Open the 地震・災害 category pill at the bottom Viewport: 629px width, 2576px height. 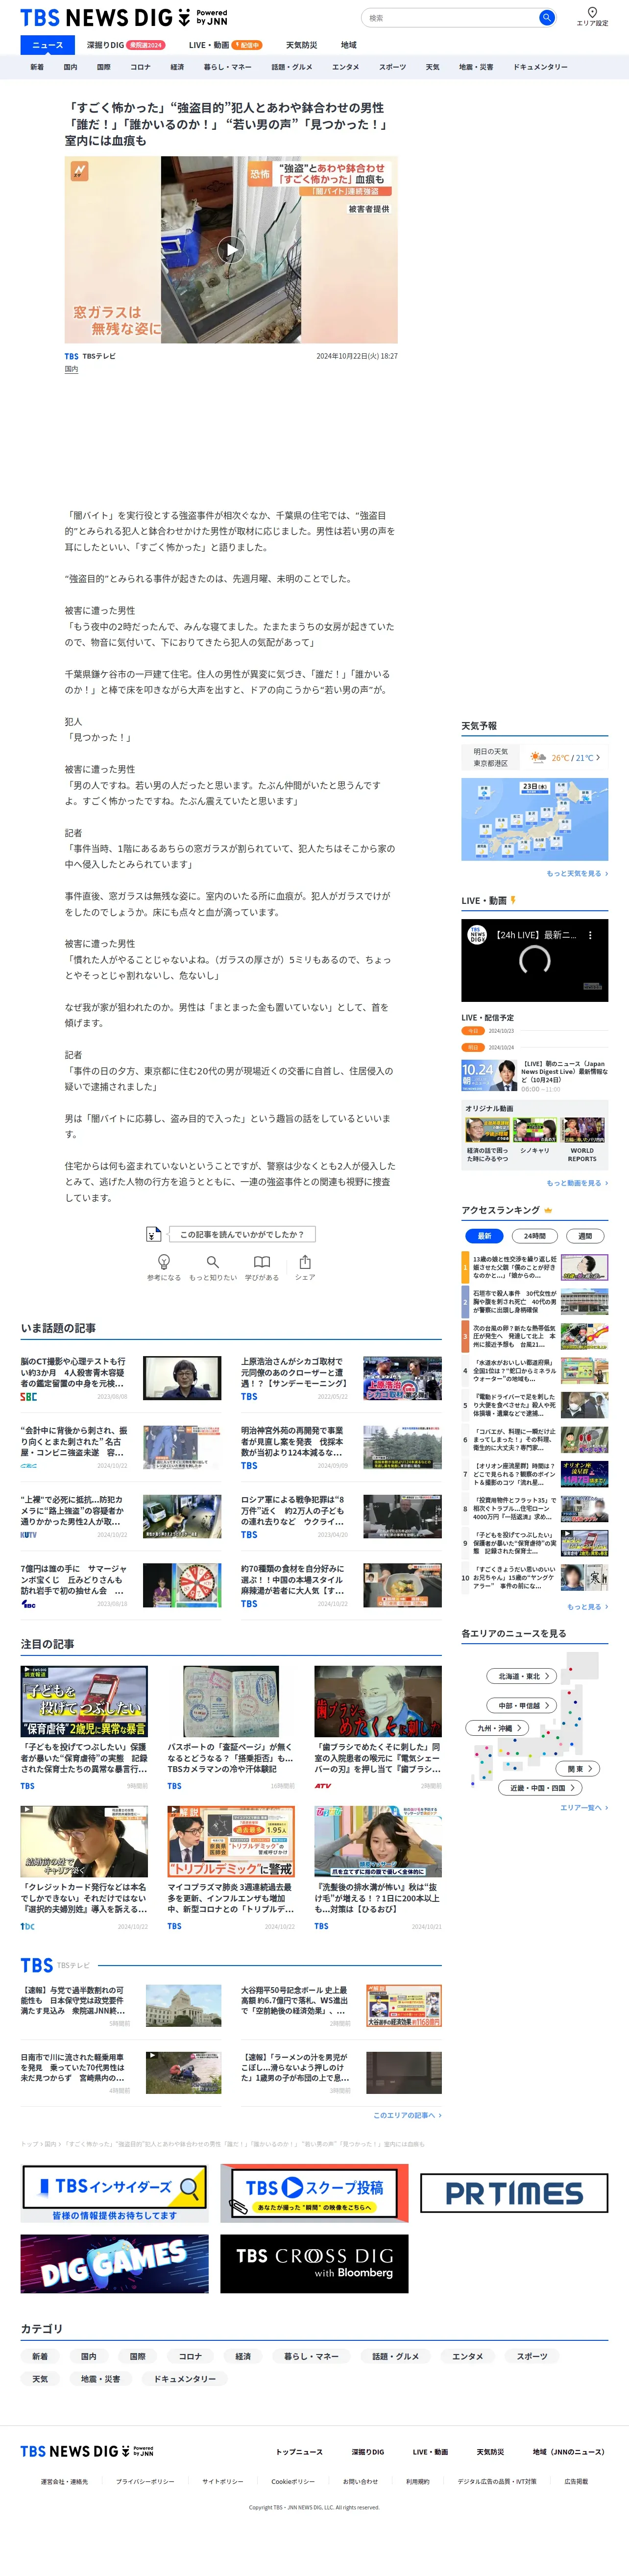(100, 2379)
